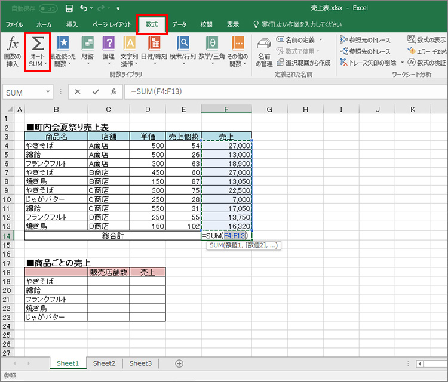
Task: Toggle Show Formulas (数式の表示)
Action: (x=426, y=39)
